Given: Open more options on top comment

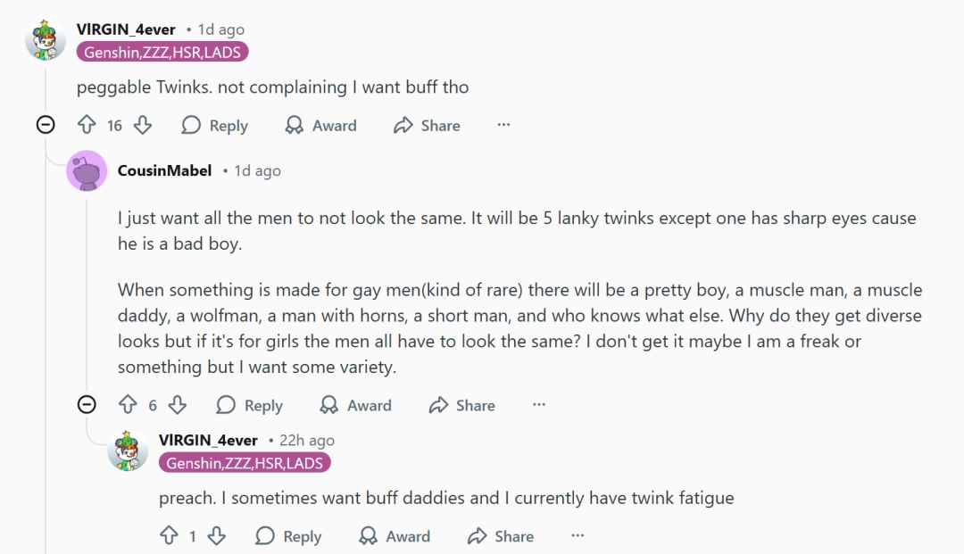Looking at the screenshot, I should [503, 125].
